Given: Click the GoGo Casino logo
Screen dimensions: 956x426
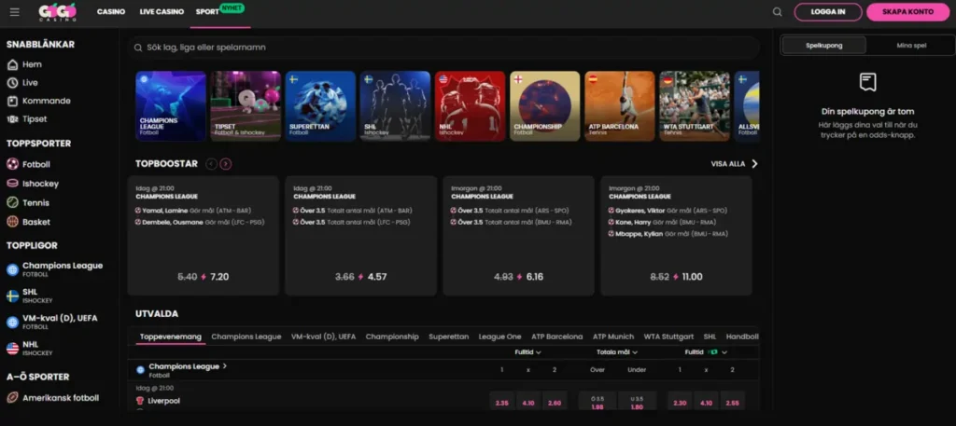Looking at the screenshot, I should [x=57, y=11].
